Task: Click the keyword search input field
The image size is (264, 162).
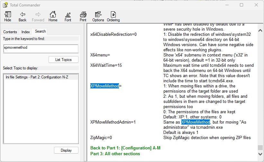Action: click(41, 49)
